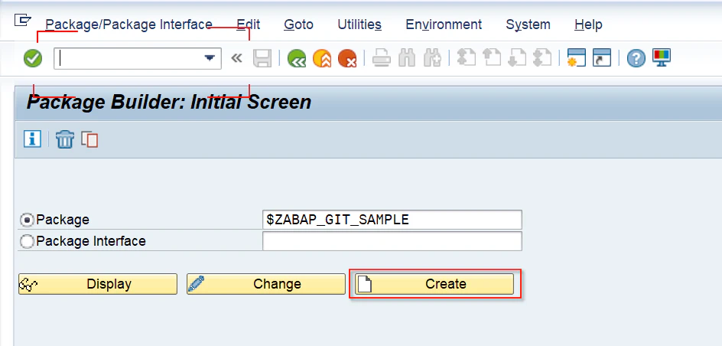
Task: Click the trash can Delete icon
Action: (x=64, y=139)
